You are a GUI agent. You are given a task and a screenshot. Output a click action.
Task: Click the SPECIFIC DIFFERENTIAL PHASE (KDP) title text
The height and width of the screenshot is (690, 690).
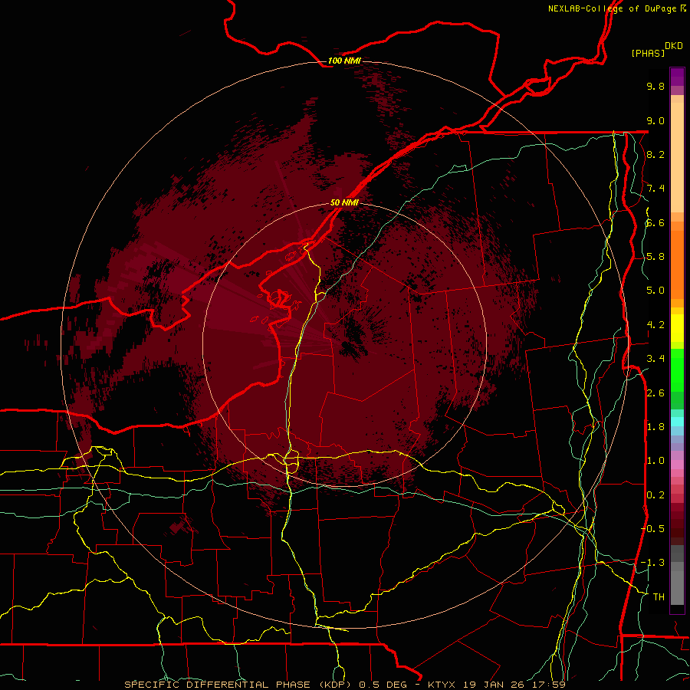click(238, 685)
